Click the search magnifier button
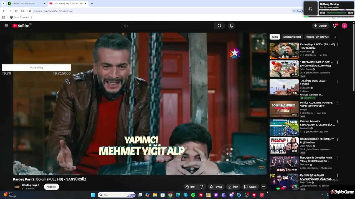Viewport: 355px width, 199px height. pyautogui.click(x=219, y=26)
